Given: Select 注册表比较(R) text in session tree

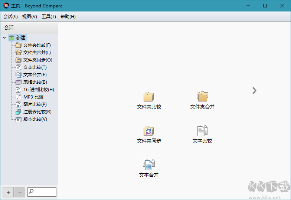Looking at the screenshot, I should [37, 112].
